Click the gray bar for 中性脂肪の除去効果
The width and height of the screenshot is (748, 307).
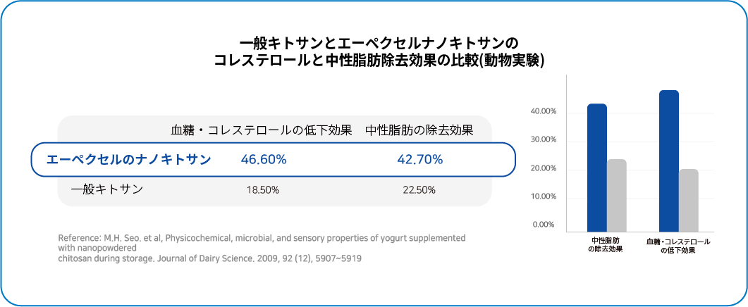click(x=617, y=196)
